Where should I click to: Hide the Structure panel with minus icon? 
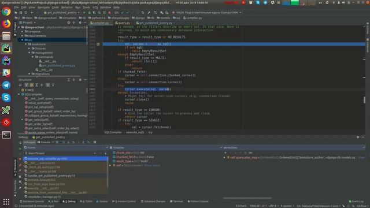tap(85, 80)
